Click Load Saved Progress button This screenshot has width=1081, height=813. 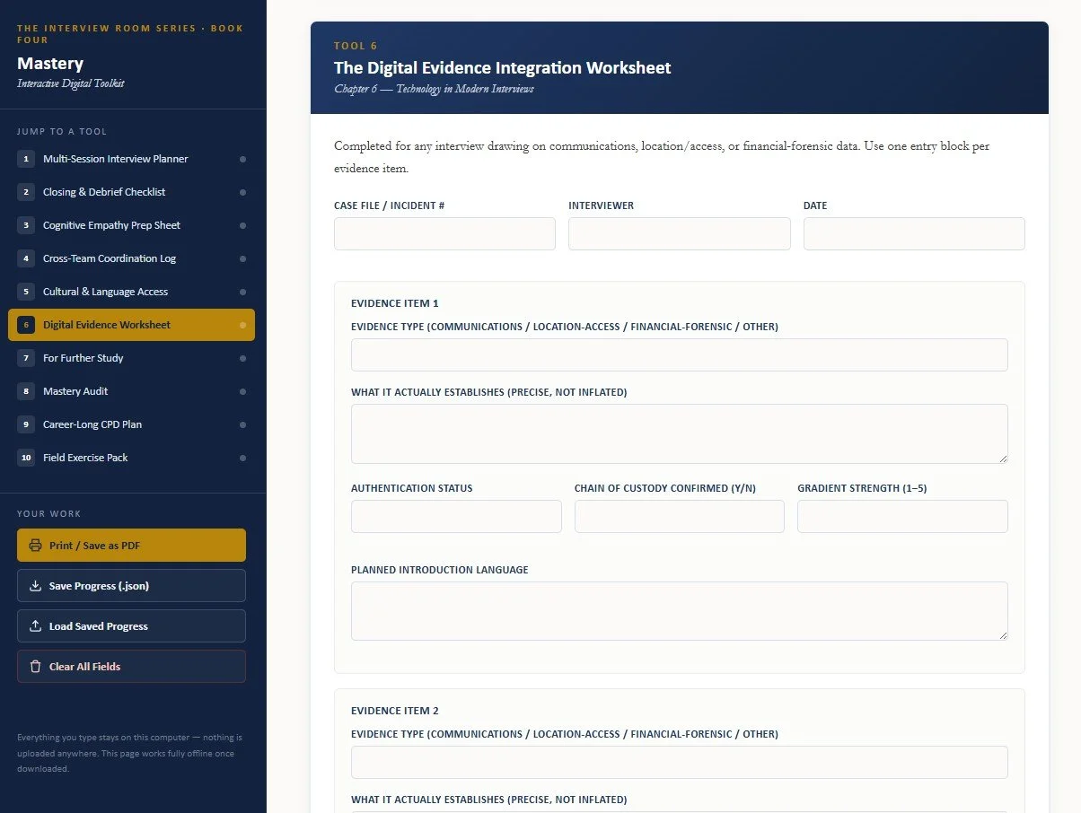point(131,626)
